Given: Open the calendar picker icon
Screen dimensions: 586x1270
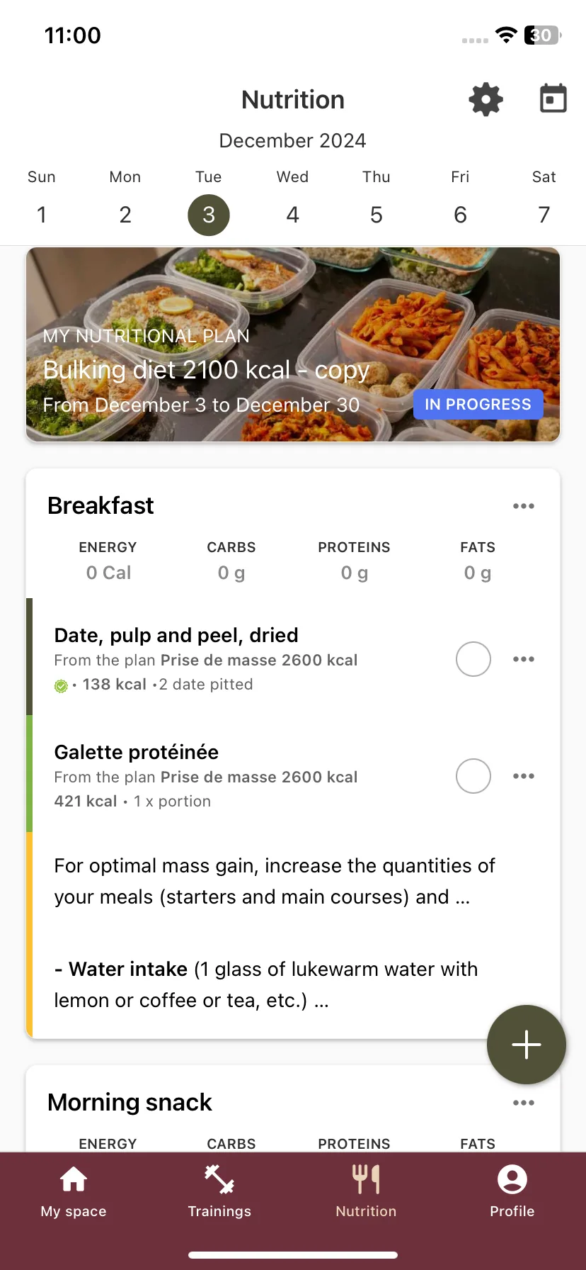Looking at the screenshot, I should pos(553,99).
